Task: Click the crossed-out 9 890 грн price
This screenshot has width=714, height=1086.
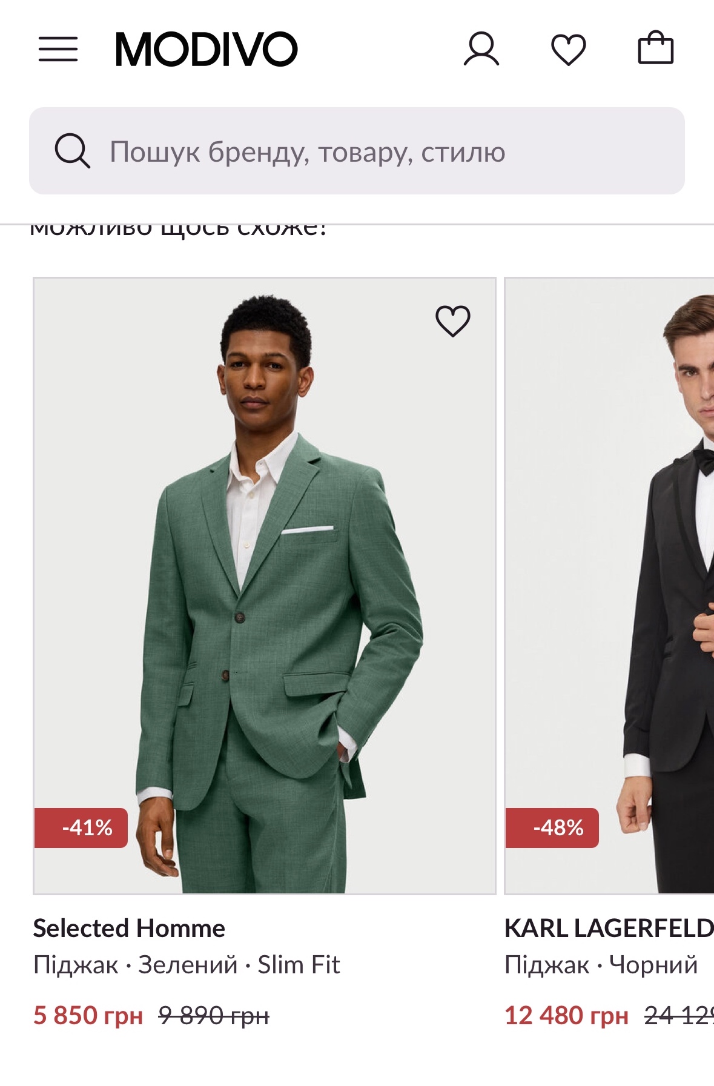Action: 214,1015
